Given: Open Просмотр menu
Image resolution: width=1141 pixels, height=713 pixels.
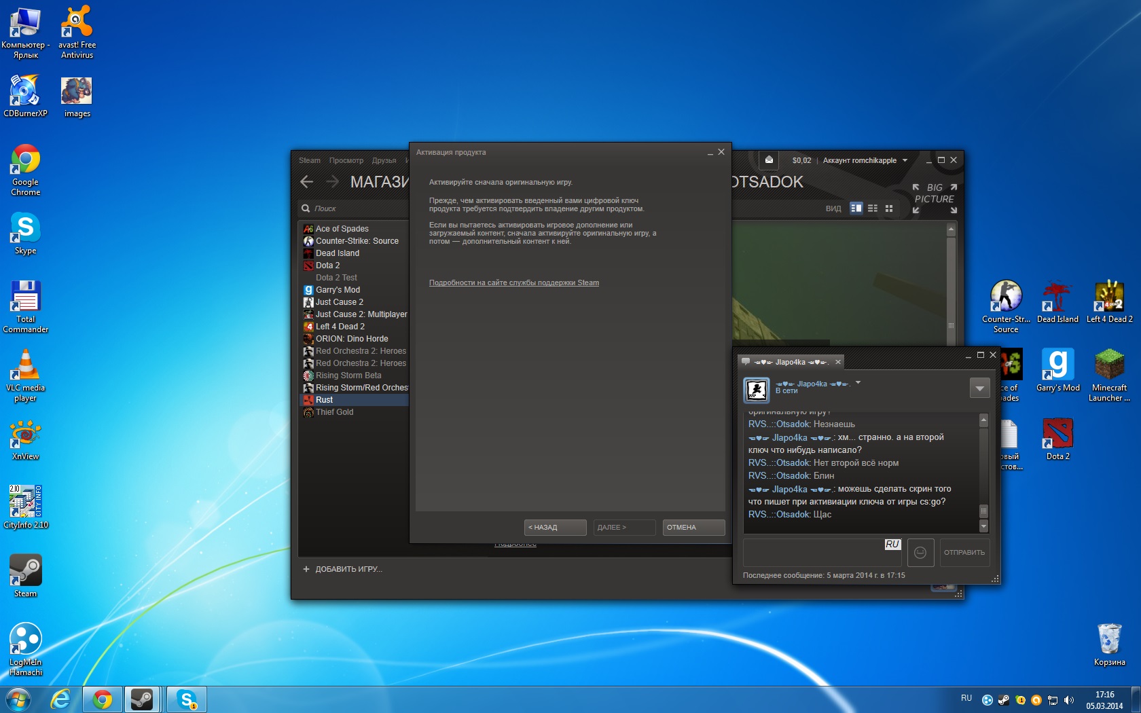Looking at the screenshot, I should 346,161.
